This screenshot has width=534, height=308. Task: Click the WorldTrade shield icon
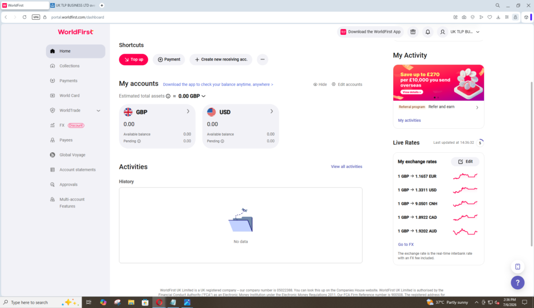pyautogui.click(x=53, y=110)
